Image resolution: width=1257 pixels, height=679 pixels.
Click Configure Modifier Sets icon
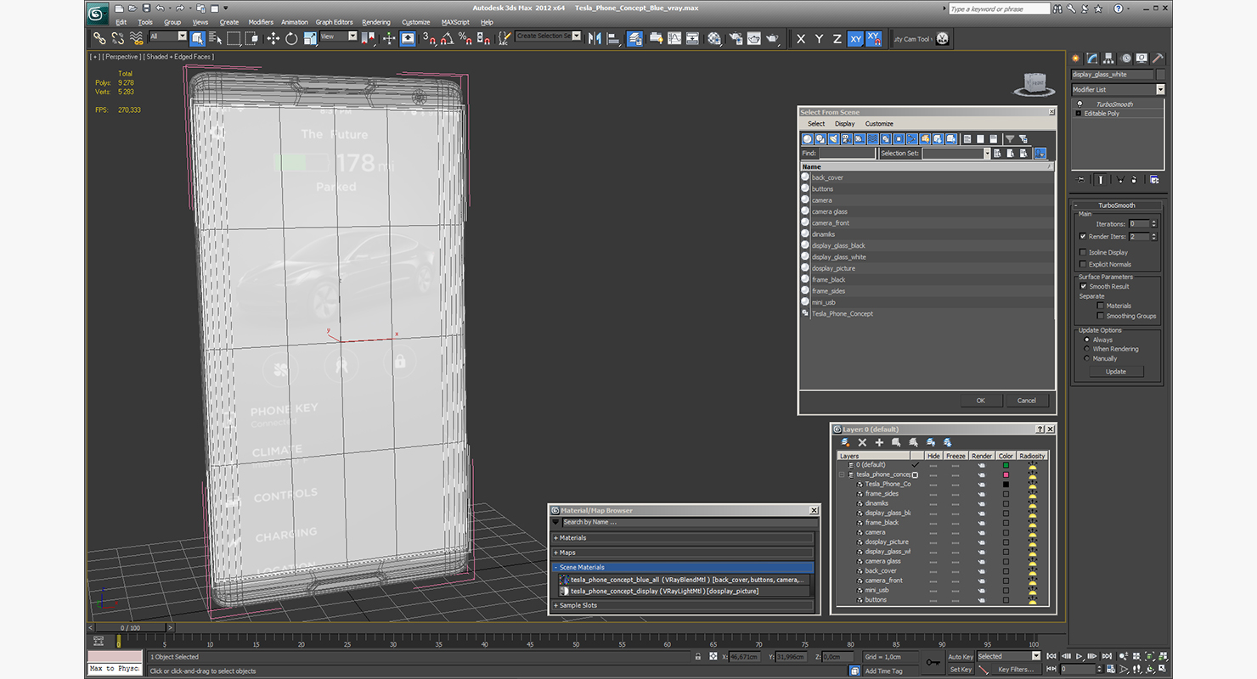coord(1154,179)
